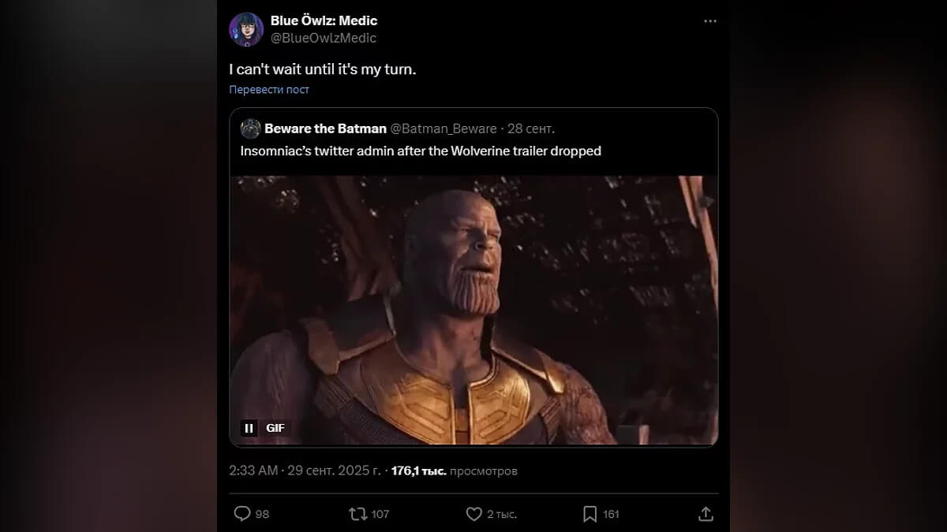The width and height of the screenshot is (947, 532).
Task: Pause the Thanos GIF
Action: pyautogui.click(x=249, y=428)
